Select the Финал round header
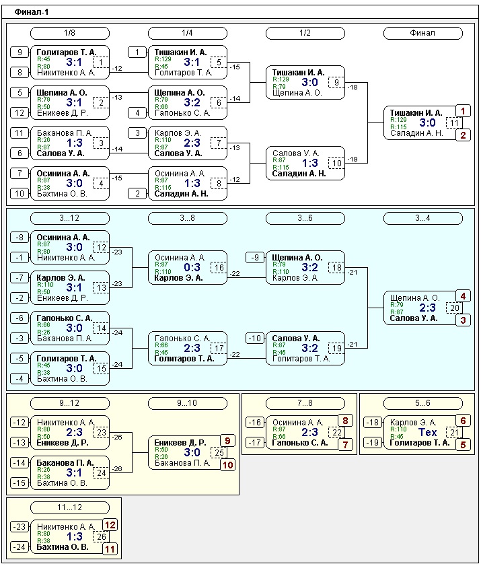 point(422,33)
